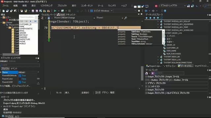The height and width of the screenshot is (118, 211).
Task: Click the SYSTEM.REDO_DB table icon
Action: click(x=161, y=57)
